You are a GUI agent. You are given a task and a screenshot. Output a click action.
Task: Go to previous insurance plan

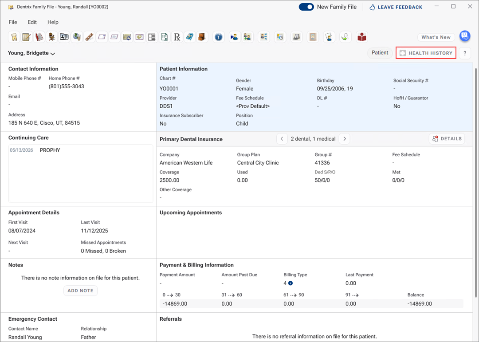282,139
